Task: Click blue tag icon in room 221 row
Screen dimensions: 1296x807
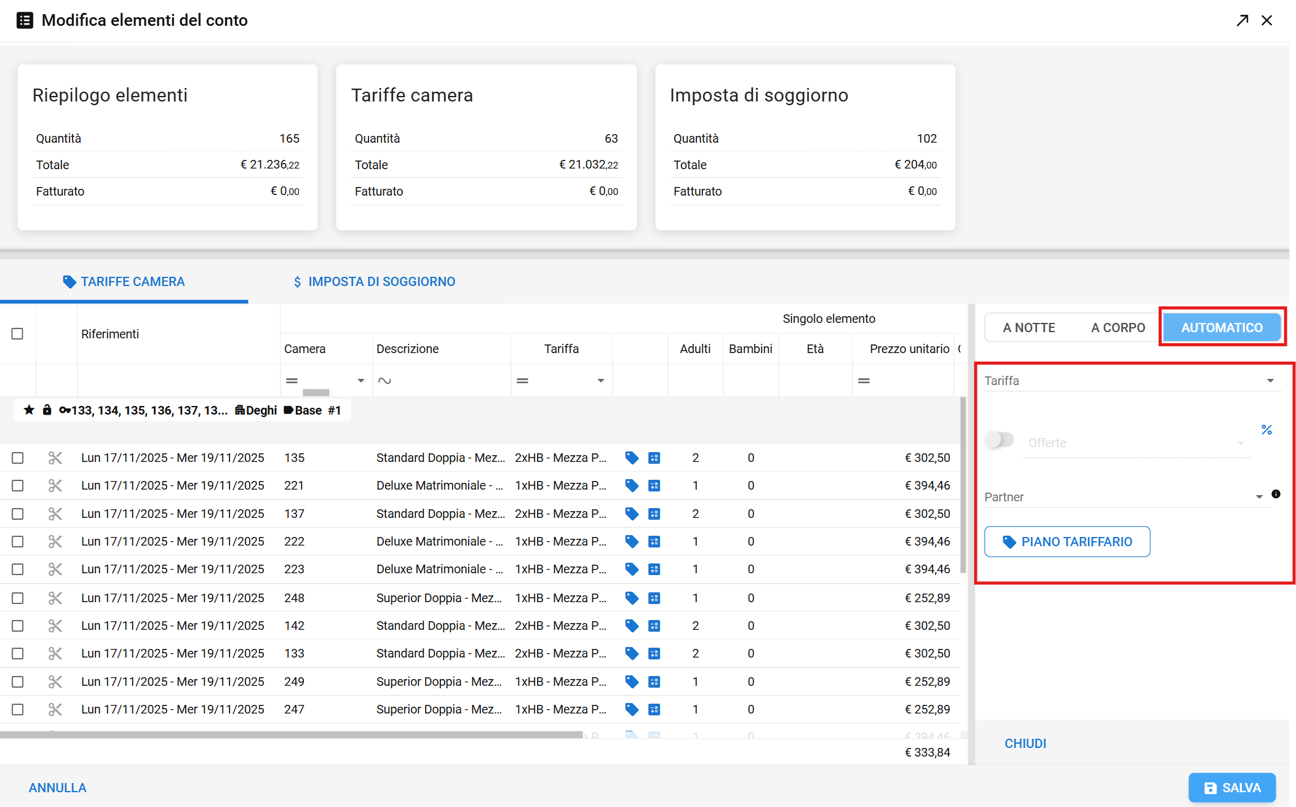Action: (632, 485)
